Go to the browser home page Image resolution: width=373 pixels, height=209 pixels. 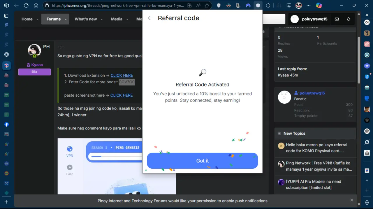click(36, 5)
